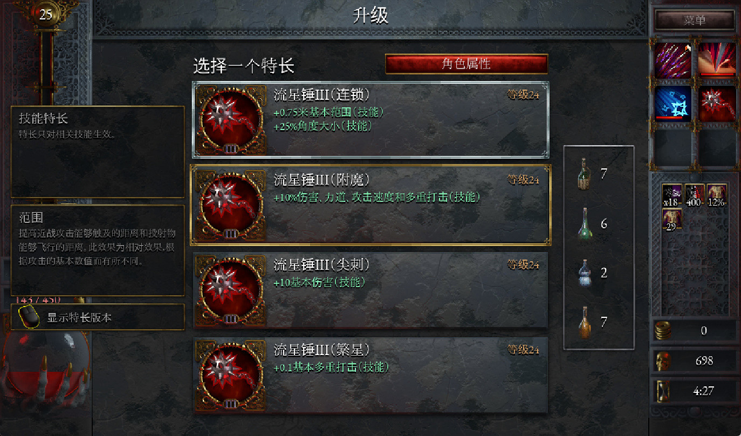The height and width of the screenshot is (436, 741).
Task: Choose the 流星锤III(附魔) trait option
Action: pos(371,205)
